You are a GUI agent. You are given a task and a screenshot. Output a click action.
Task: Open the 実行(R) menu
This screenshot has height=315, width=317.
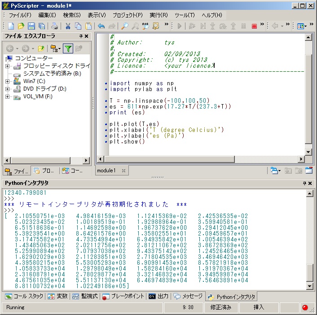coord(158,15)
